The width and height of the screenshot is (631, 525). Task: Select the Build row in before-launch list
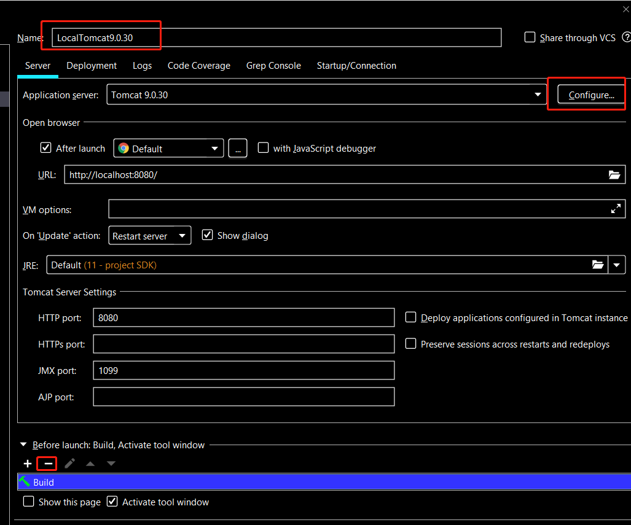(324, 481)
